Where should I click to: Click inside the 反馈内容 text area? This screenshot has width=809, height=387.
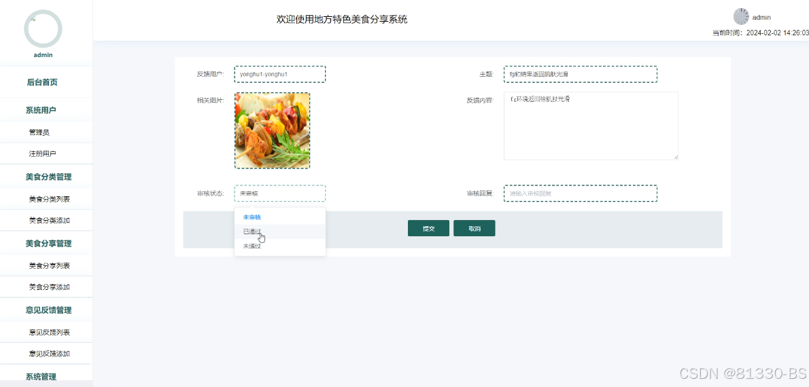pos(591,126)
